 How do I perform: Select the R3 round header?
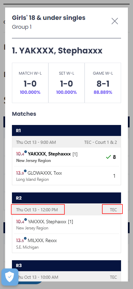coord(66,266)
